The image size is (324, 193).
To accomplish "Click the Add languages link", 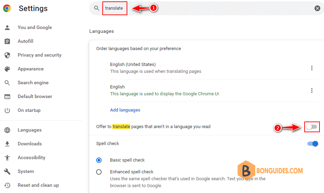I will [125, 110].
